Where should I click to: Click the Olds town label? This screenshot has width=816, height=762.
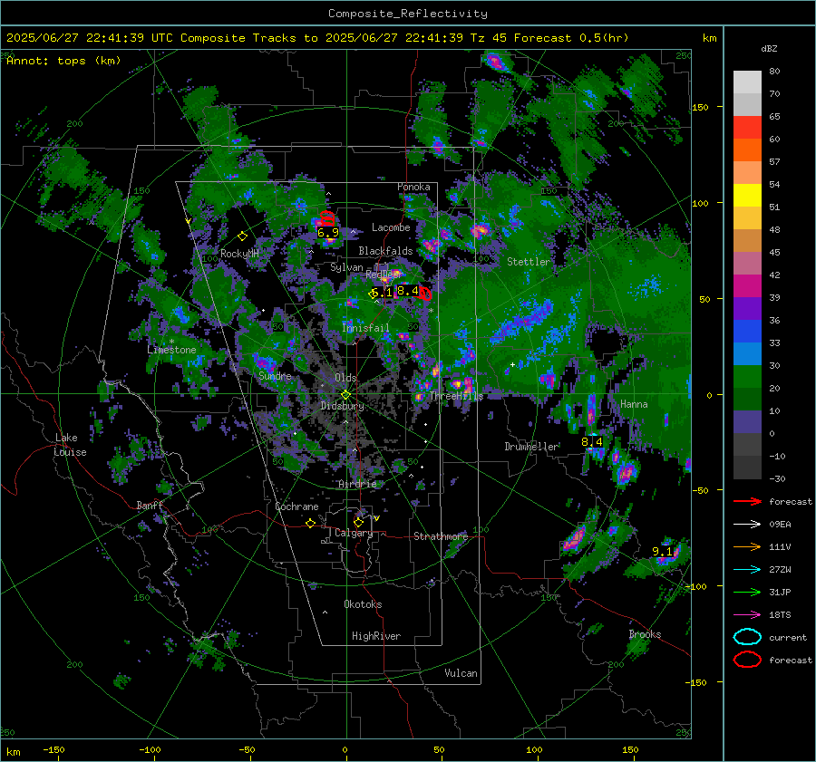[x=345, y=378]
